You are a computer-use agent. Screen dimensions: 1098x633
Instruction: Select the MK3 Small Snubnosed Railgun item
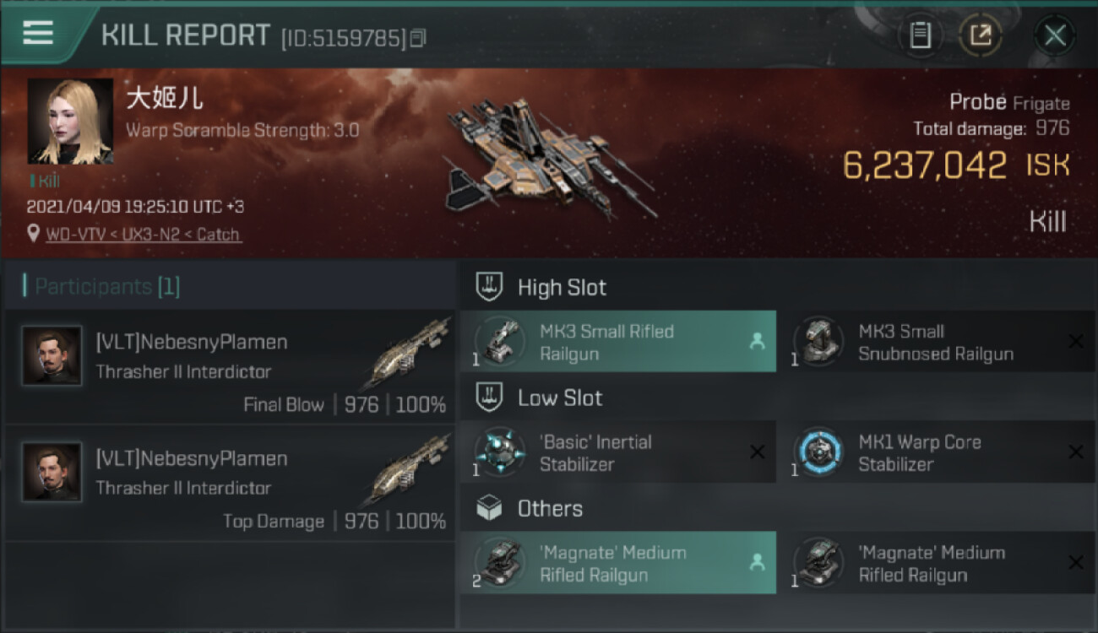936,342
